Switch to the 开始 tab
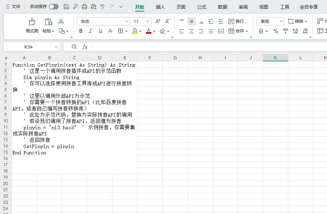Viewport: 327px width, 214px height. point(140,7)
